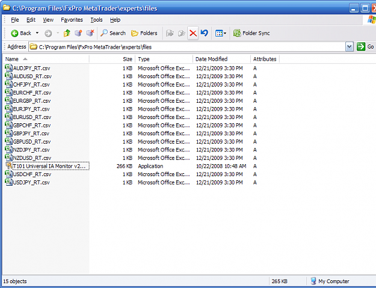Select the EURGBP_RT.csv file icon
The image size is (376, 288).
click(8, 100)
